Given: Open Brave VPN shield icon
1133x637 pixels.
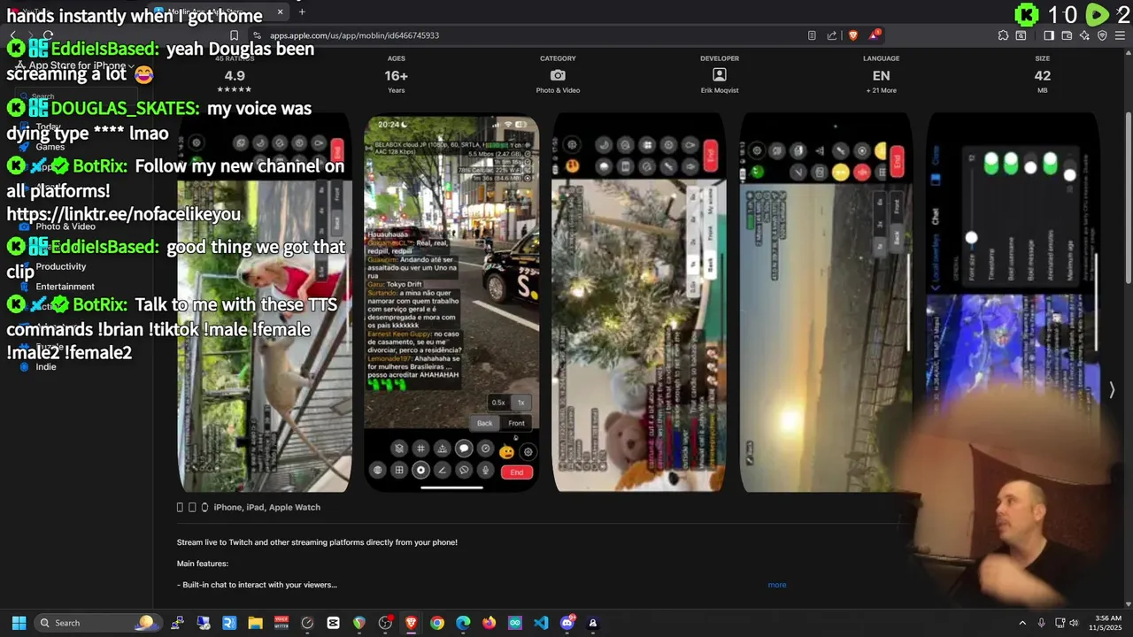Looking at the screenshot, I should coord(1103,35).
